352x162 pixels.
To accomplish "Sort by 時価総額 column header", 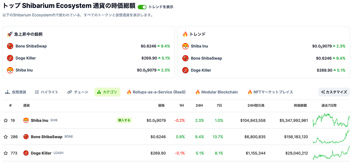I will coord(300,106).
